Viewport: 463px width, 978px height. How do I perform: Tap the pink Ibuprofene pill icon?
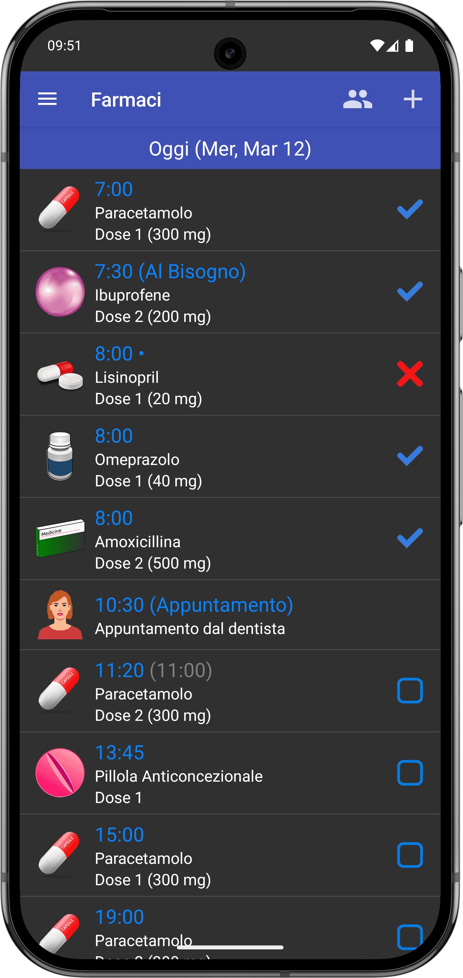coord(60,292)
